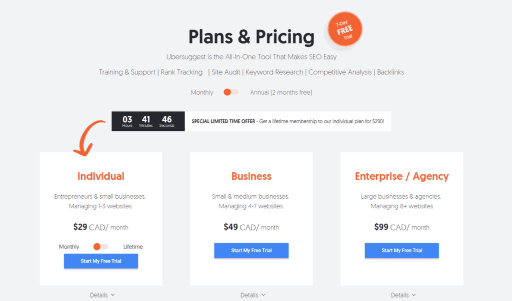
Task: Click the Monthly label in Individual plan
Action: [x=69, y=247]
